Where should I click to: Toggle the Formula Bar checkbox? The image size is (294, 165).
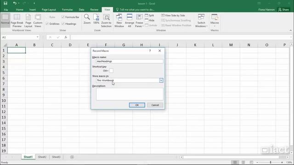coord(63,17)
